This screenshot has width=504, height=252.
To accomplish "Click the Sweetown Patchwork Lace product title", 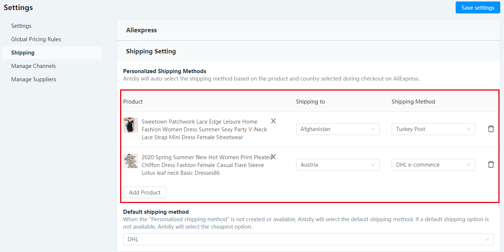I will click(204, 130).
